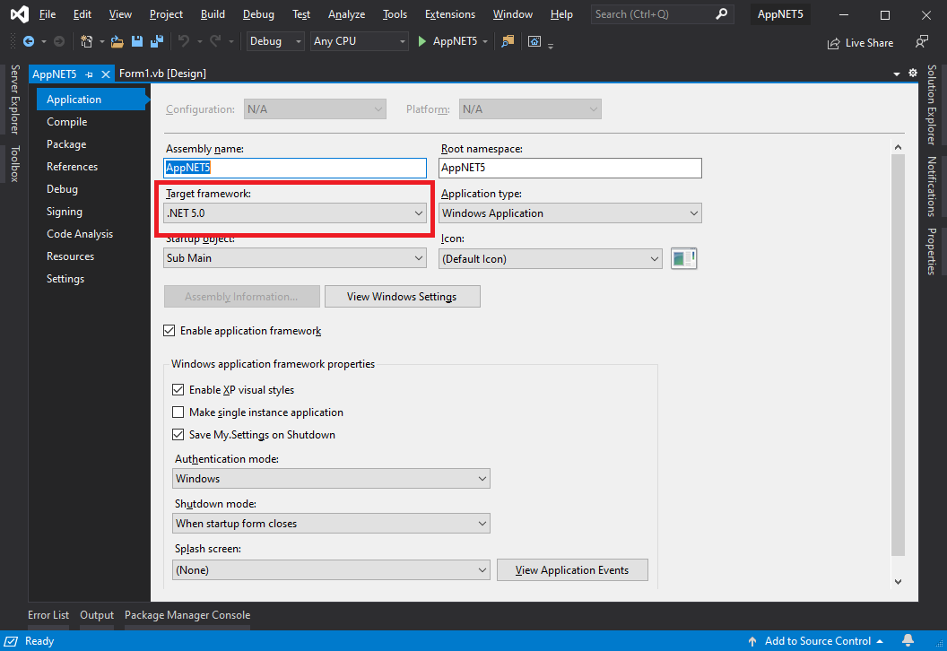Click the notifications bell in status bar
Image resolution: width=947 pixels, height=651 pixels.
point(908,641)
